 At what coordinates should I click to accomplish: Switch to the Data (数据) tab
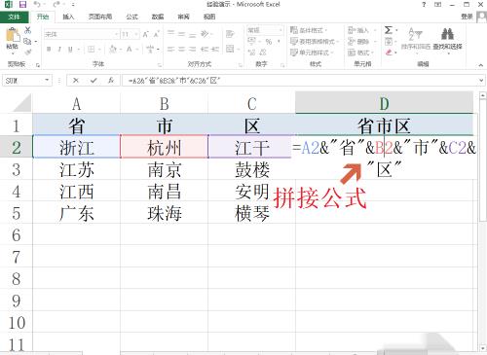158,17
